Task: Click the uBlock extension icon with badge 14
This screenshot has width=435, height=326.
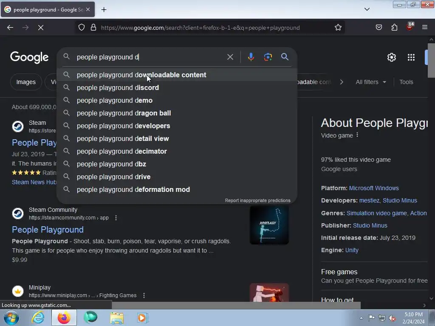Action: click(410, 27)
